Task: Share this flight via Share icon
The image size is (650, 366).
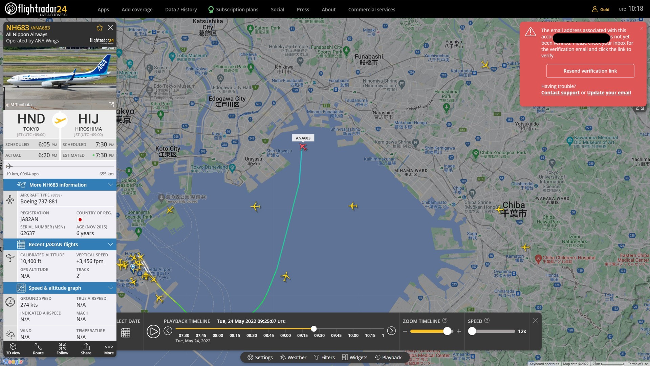Action: click(86, 349)
